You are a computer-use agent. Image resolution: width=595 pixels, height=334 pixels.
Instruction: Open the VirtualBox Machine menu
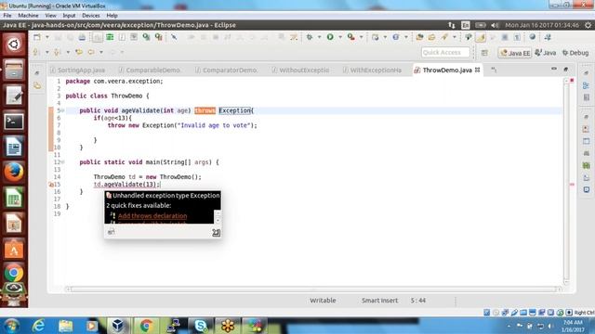28,16
